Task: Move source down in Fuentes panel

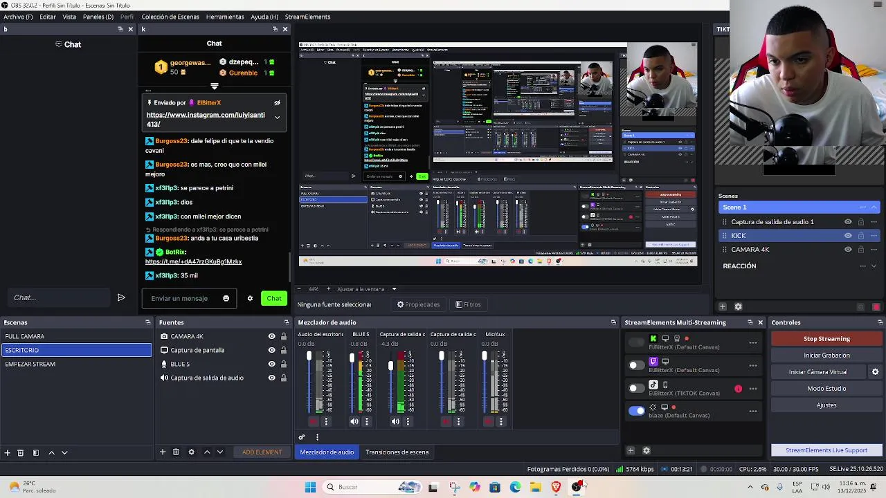Action: click(220, 452)
